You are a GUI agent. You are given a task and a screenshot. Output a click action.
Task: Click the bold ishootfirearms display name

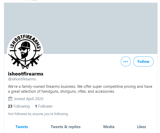[26, 74]
